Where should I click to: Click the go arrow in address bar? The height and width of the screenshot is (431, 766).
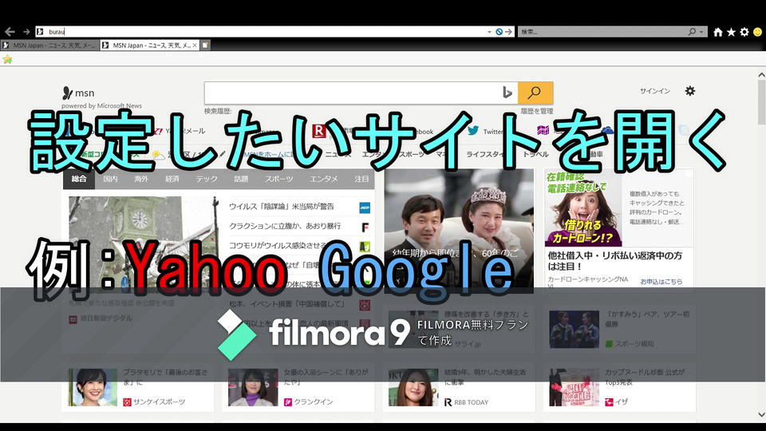tap(508, 32)
